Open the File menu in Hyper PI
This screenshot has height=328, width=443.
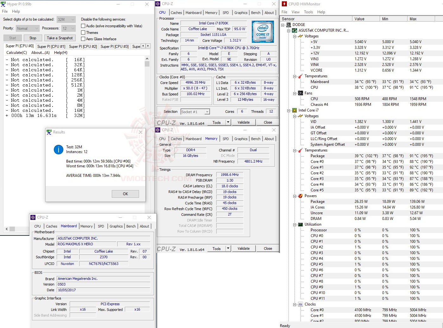click(x=5, y=11)
